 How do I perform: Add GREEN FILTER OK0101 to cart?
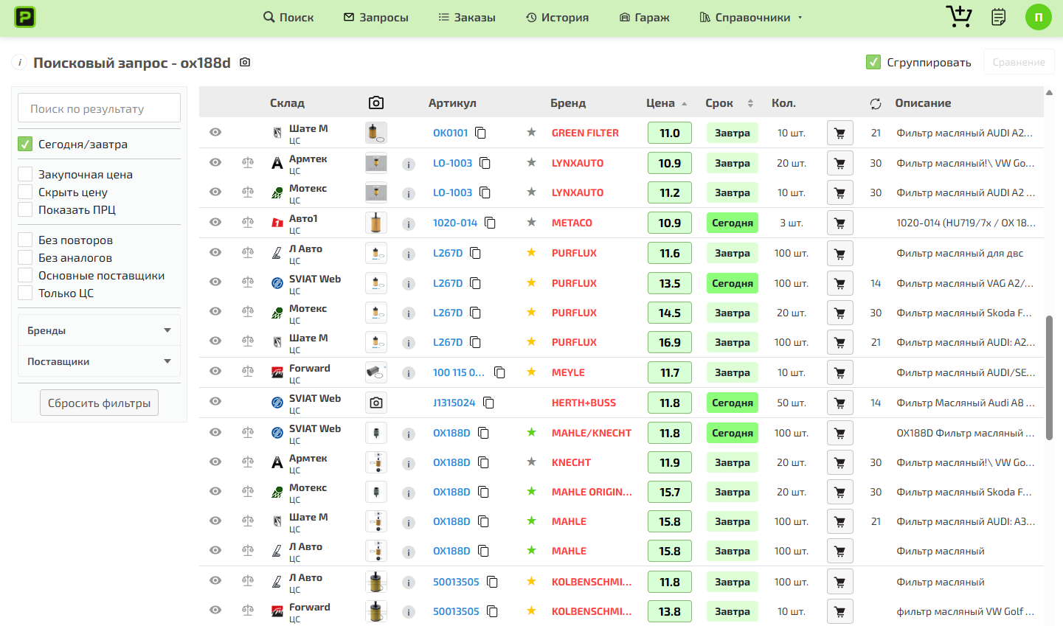point(840,133)
